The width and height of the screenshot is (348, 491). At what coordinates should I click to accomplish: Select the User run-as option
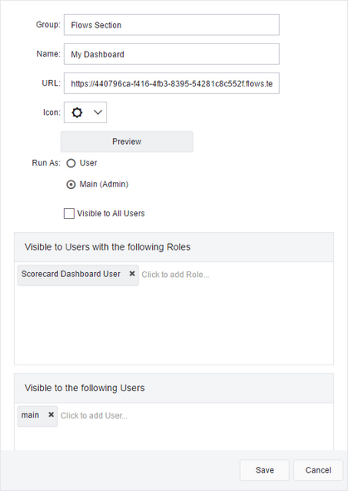tap(71, 163)
